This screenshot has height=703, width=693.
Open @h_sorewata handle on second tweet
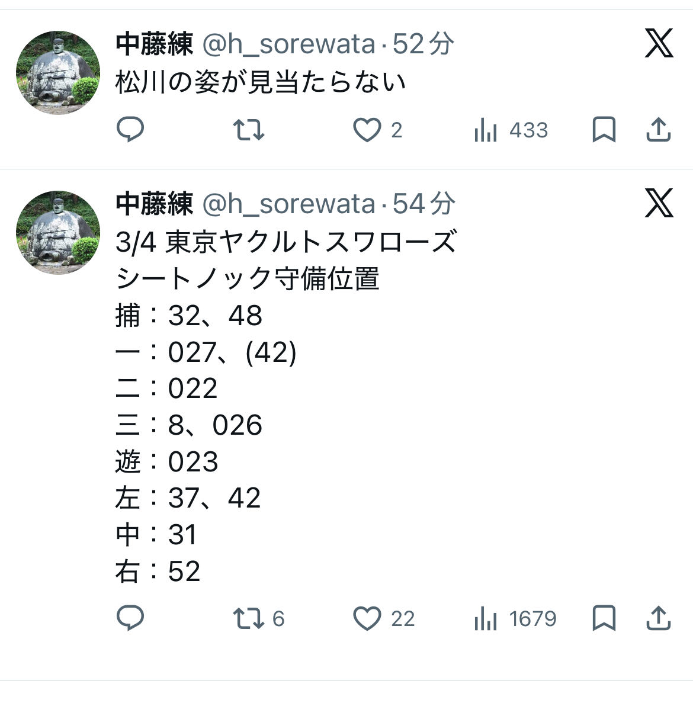click(289, 204)
